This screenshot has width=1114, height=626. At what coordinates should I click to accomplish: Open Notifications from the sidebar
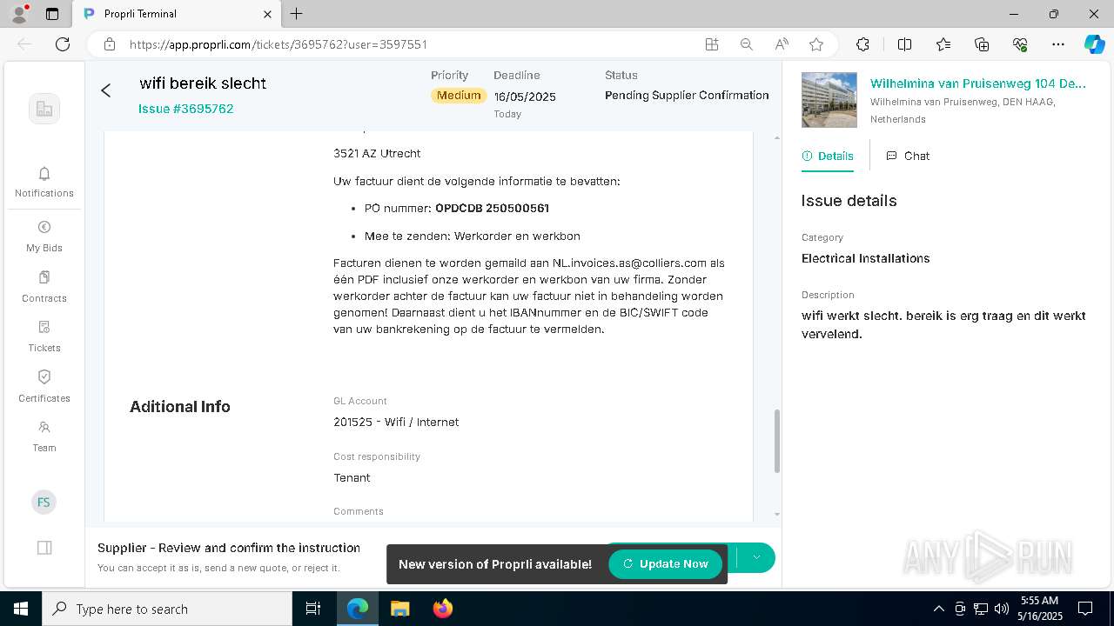[44, 183]
